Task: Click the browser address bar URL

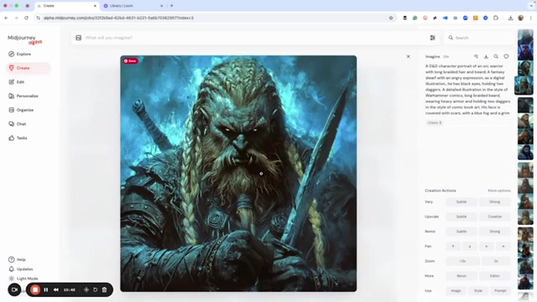Action: (x=118, y=18)
